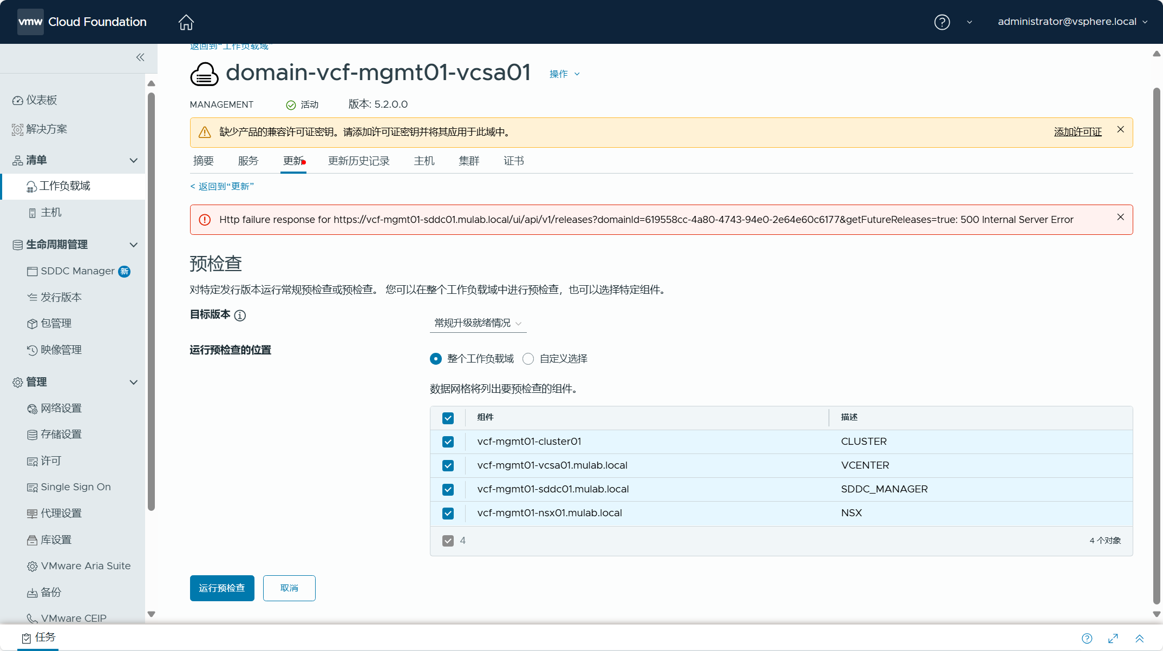Click the home icon in header
This screenshot has height=651, width=1163.
point(186,22)
